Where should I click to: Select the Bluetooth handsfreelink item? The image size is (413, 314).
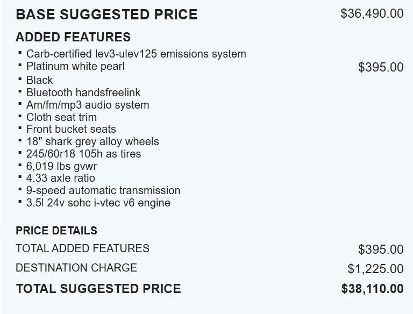(x=83, y=92)
